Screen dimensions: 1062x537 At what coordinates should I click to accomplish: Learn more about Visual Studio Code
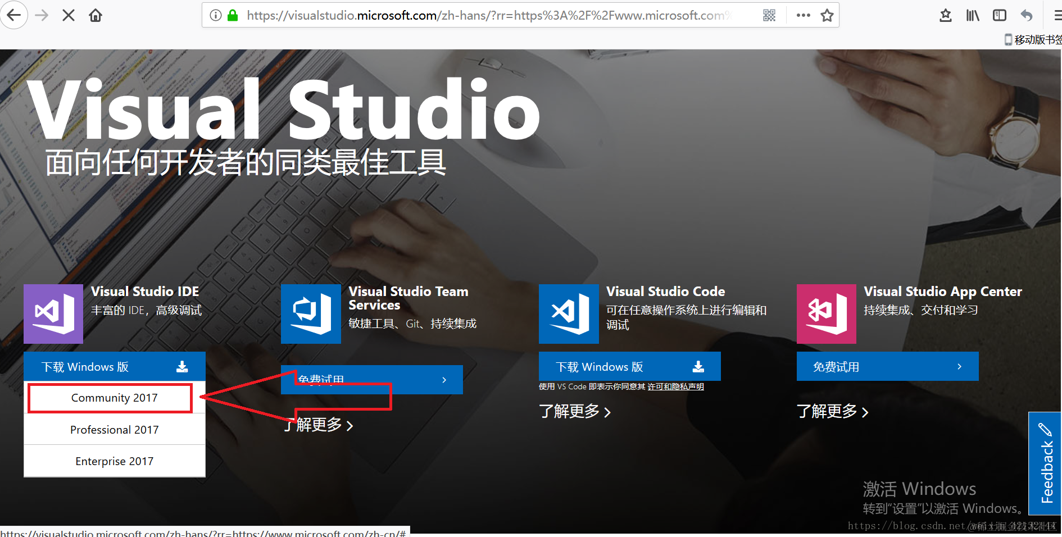click(x=575, y=412)
